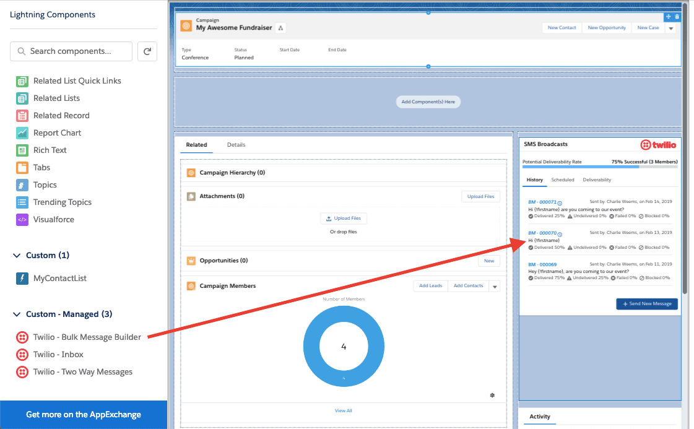Refresh the components list
The height and width of the screenshot is (429, 694).
pos(147,51)
